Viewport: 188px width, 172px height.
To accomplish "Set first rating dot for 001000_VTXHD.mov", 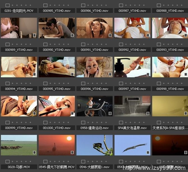I will [x=50, y=123].
